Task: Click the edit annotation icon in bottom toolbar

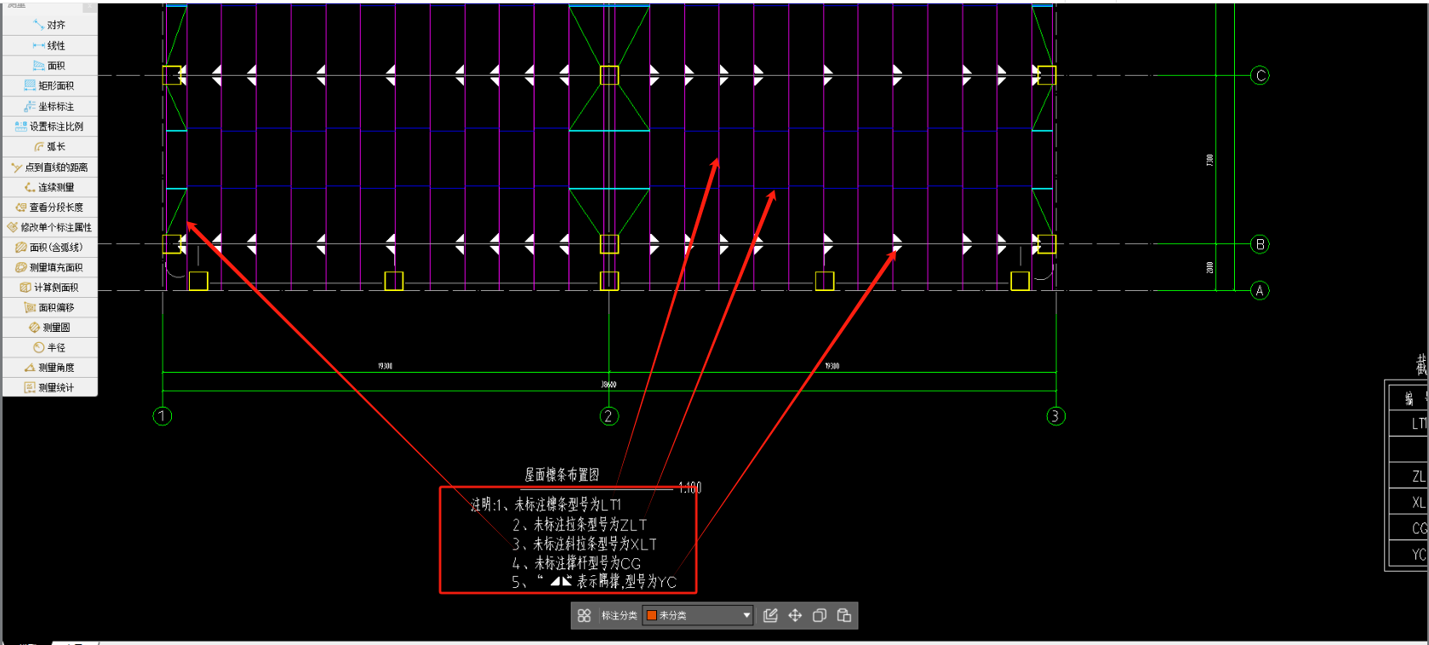Action: (x=770, y=615)
